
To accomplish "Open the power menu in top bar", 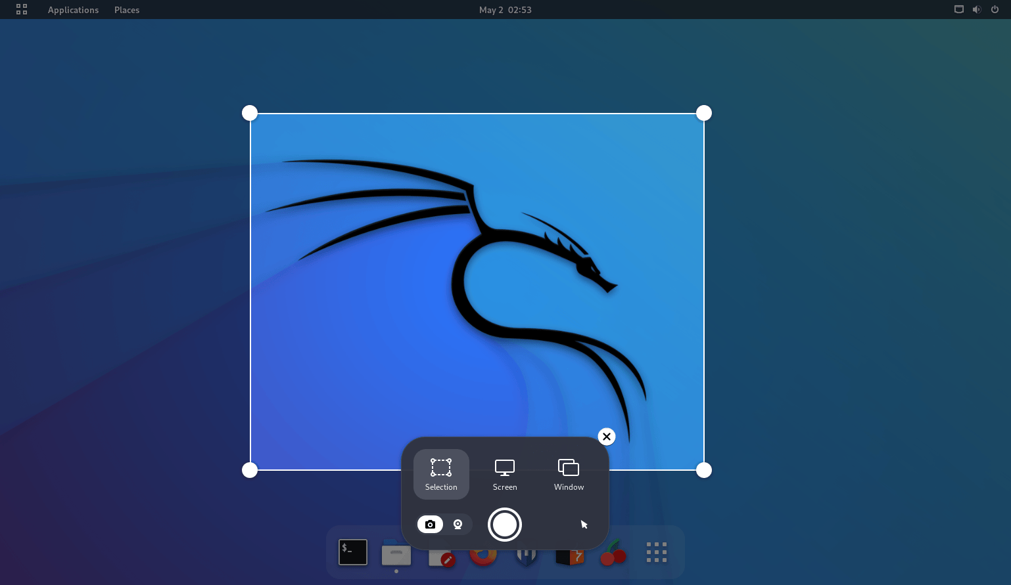I will (995, 10).
